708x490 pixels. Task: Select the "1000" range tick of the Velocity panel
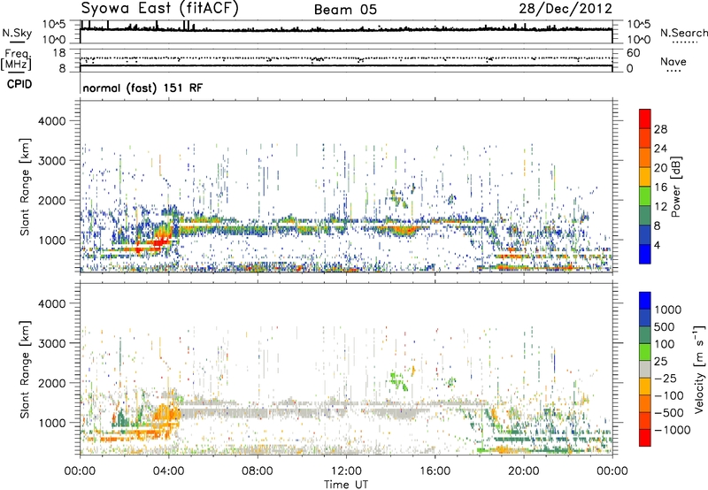[x=54, y=423]
